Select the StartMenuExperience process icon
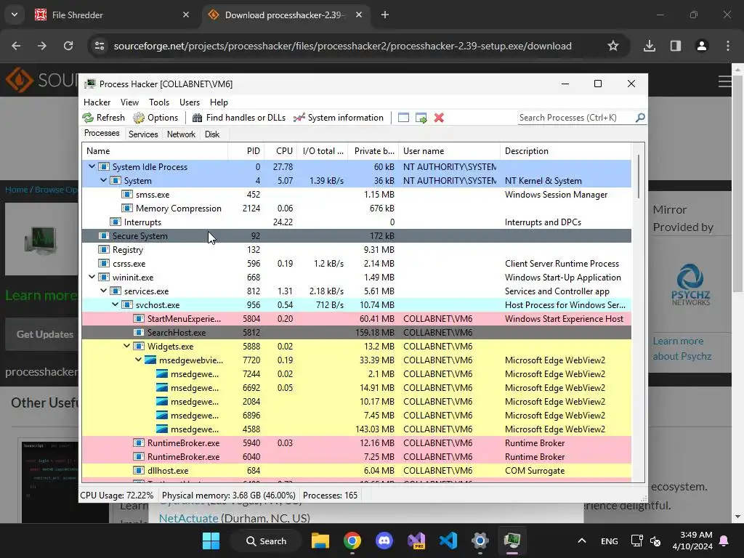The height and width of the screenshot is (558, 744). [139, 318]
